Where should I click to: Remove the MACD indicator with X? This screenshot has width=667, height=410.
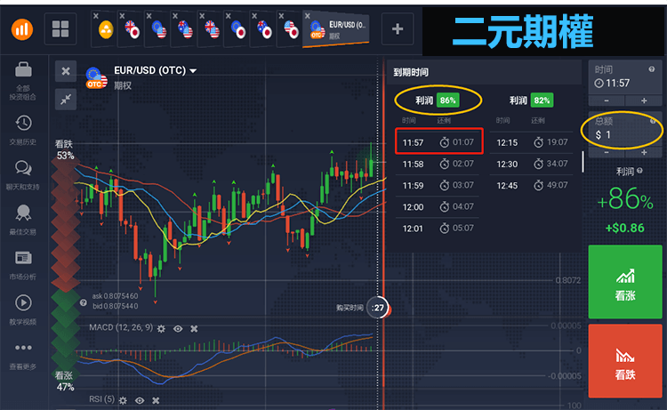195,328
